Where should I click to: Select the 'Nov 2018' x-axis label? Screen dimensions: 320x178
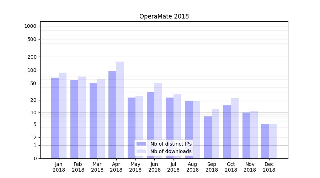(x=250, y=167)
